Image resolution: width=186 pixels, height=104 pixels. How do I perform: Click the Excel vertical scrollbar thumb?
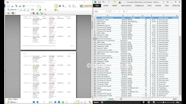[180, 65]
